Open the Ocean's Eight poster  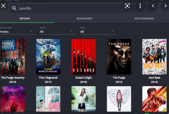tap(83, 57)
